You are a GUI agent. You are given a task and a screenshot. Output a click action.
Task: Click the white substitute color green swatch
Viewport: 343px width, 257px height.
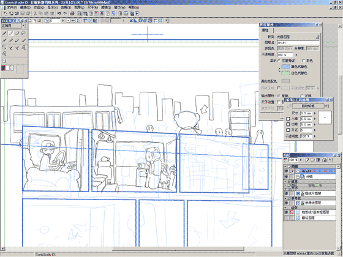point(285,73)
